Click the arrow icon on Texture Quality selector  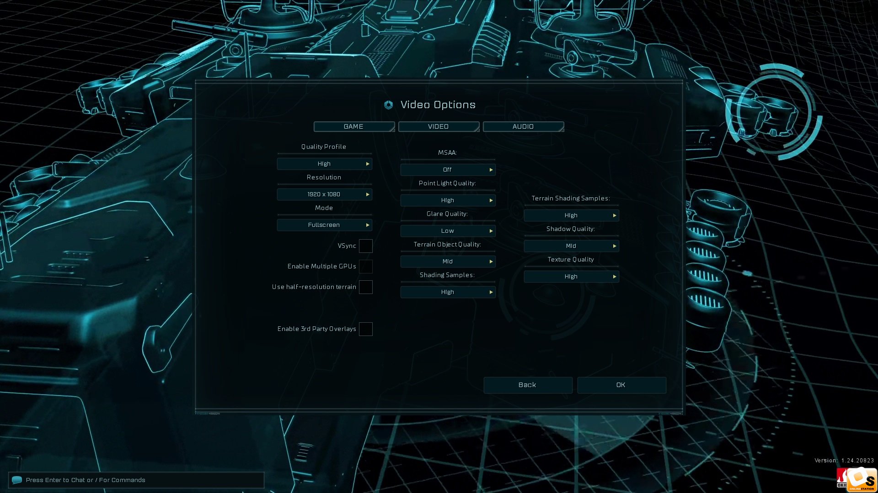click(x=614, y=277)
